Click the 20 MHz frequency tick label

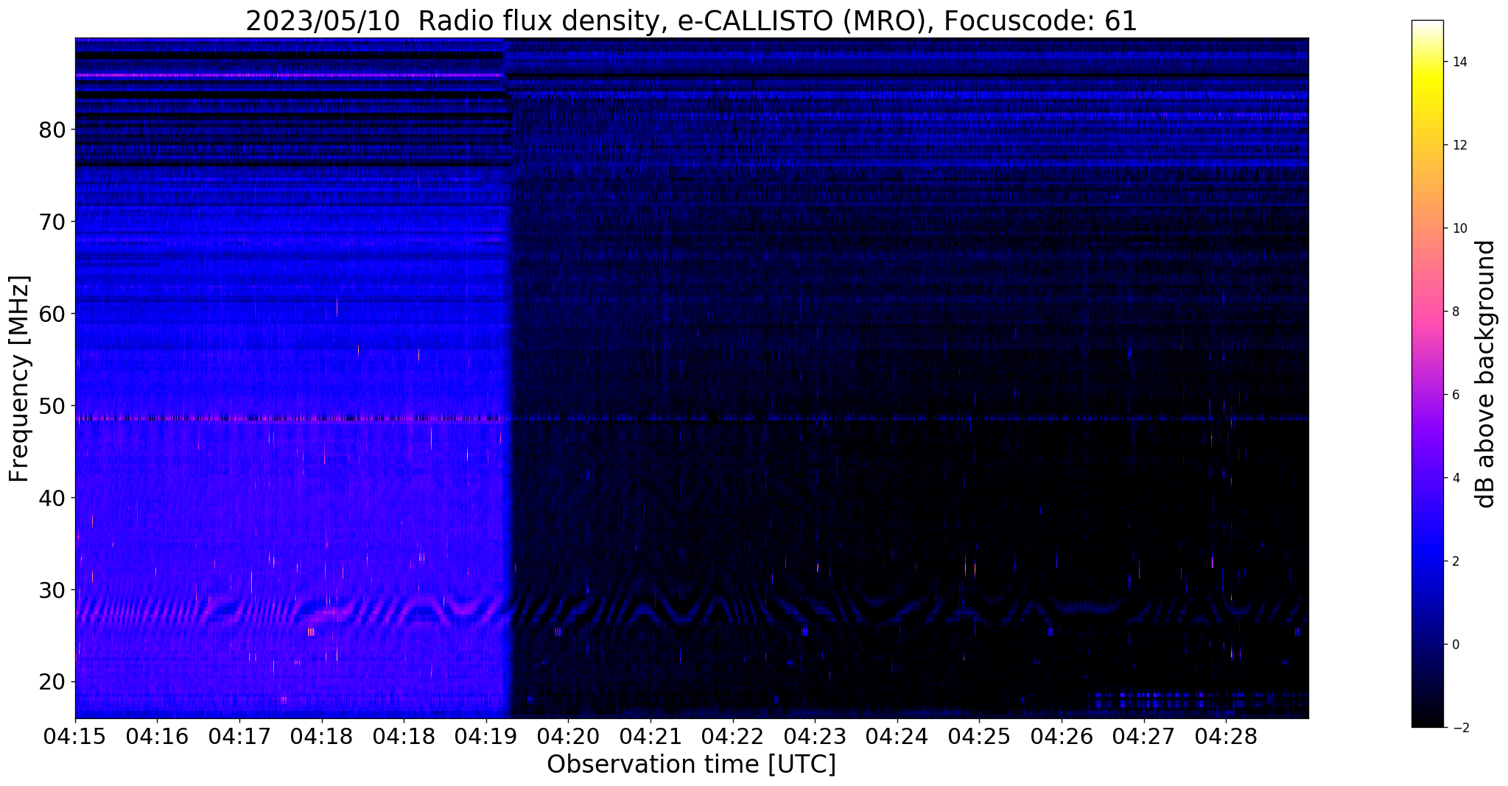52,682
